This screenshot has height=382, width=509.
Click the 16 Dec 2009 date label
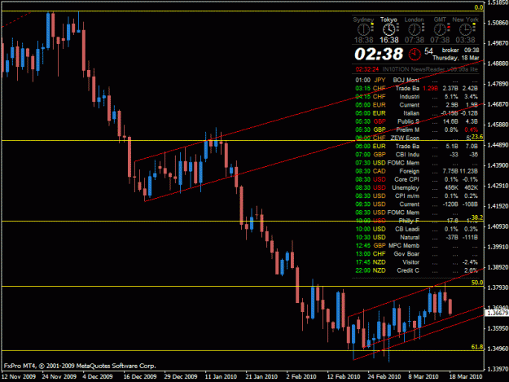click(140, 376)
